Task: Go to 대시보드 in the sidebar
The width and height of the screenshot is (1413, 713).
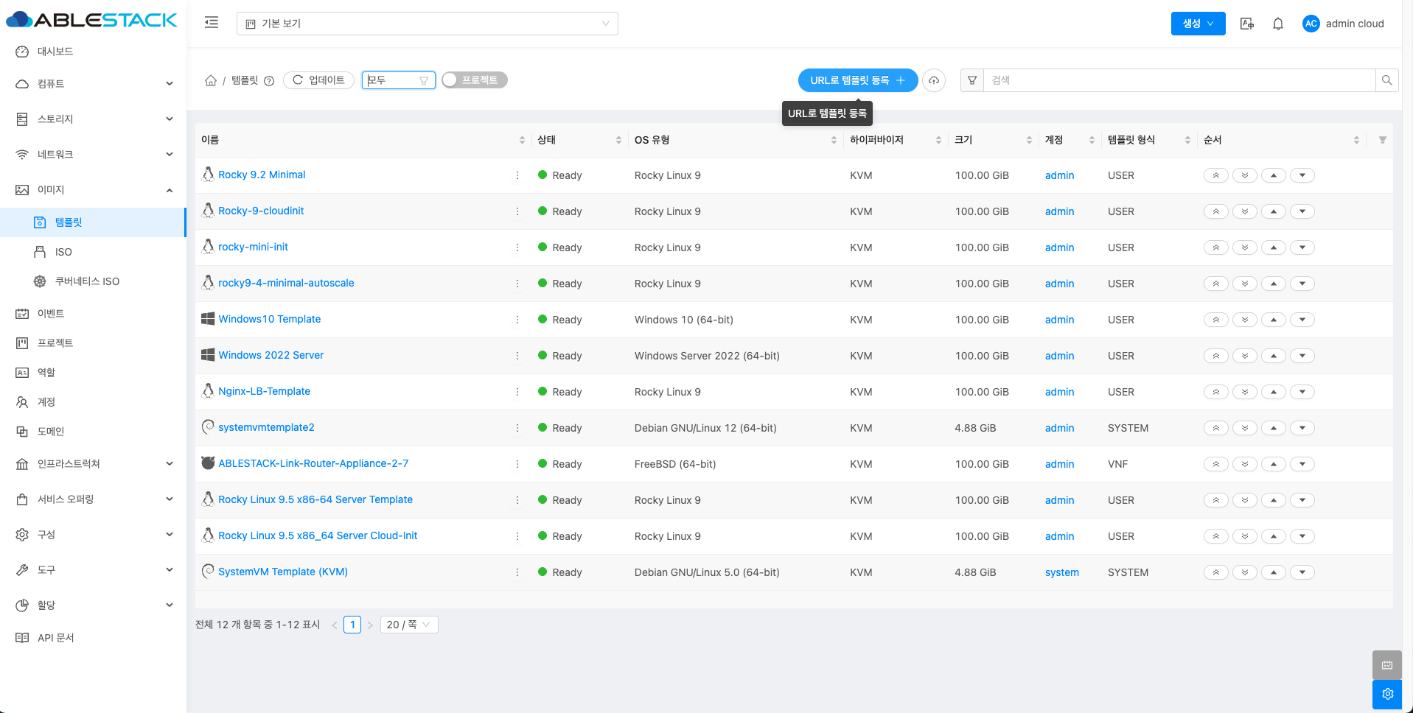Action: [55, 52]
